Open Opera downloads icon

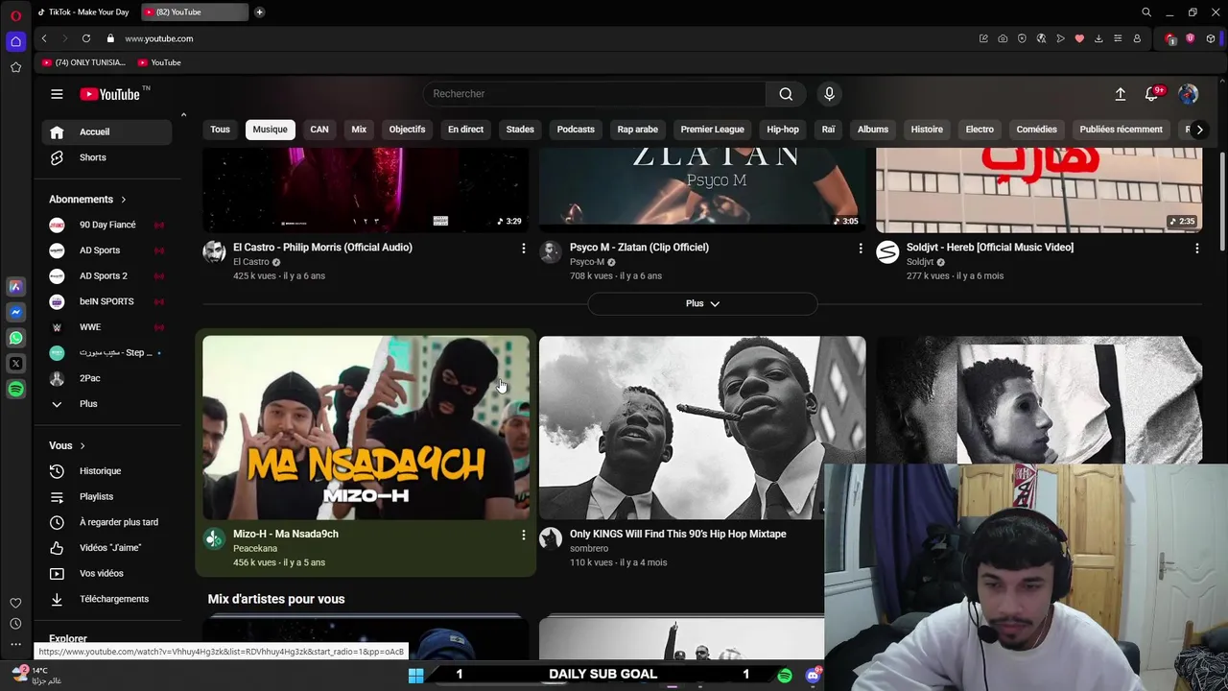1098,38
